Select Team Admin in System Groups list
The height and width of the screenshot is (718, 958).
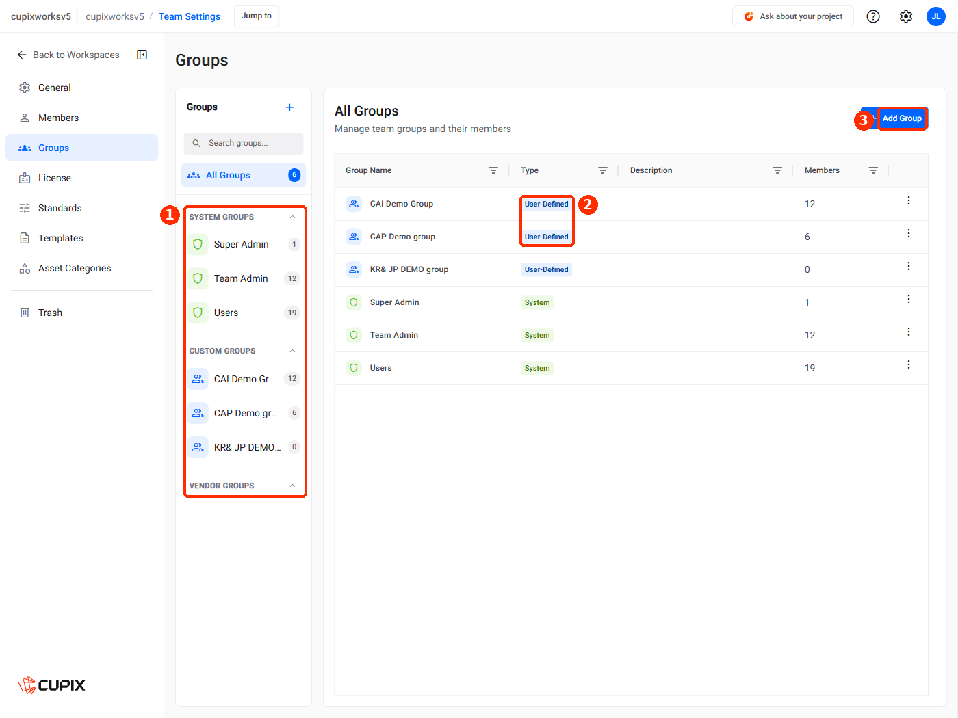[244, 278]
